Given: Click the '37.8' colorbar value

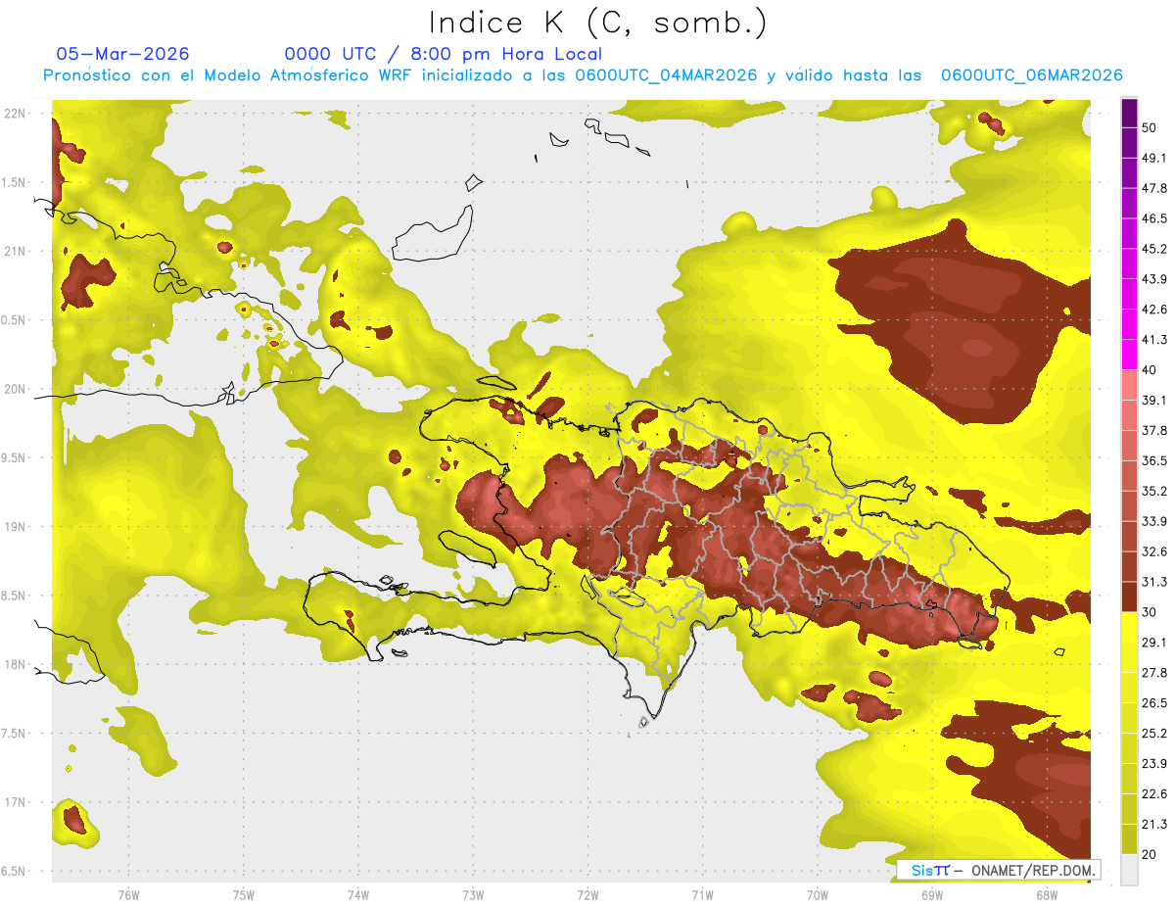Looking at the screenshot, I should [x=1154, y=430].
